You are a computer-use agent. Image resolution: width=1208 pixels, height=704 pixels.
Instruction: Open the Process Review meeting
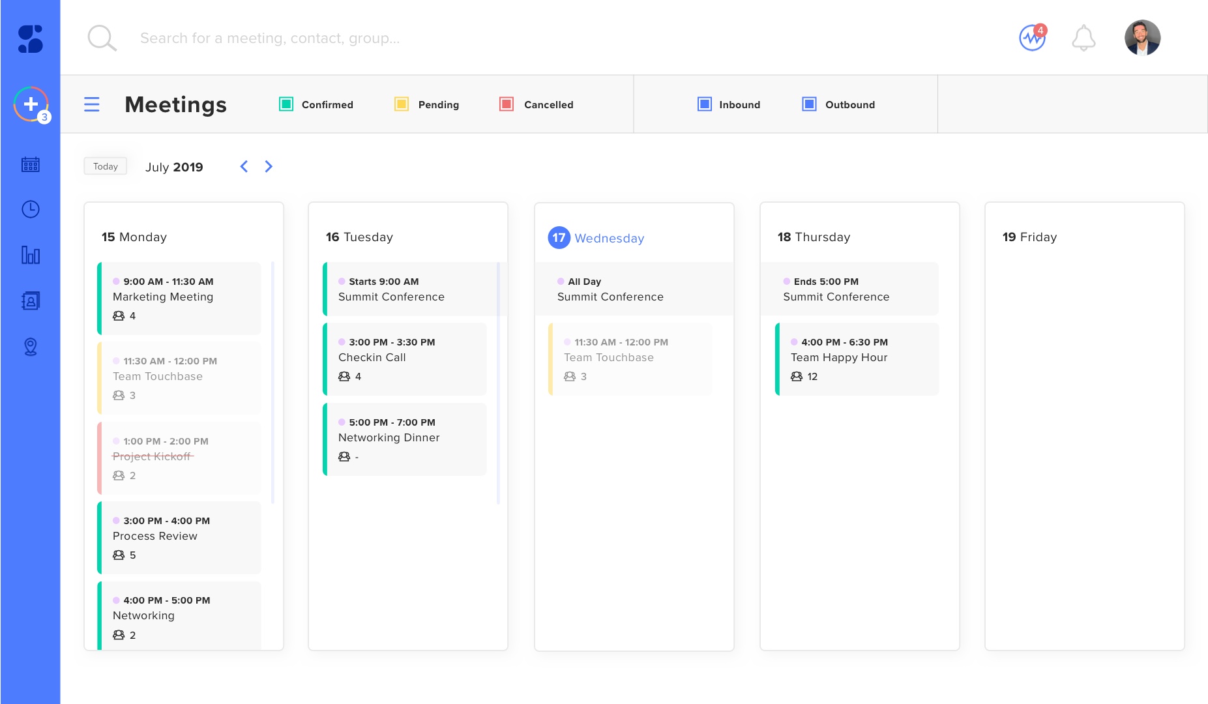tap(179, 538)
